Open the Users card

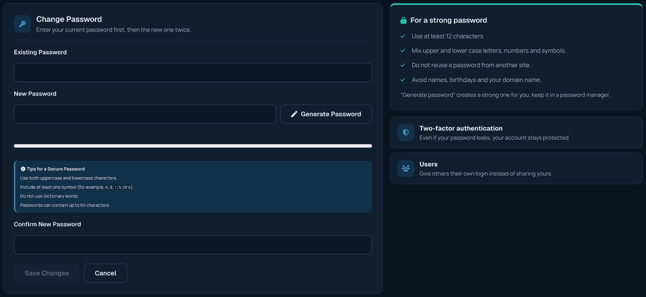point(516,168)
